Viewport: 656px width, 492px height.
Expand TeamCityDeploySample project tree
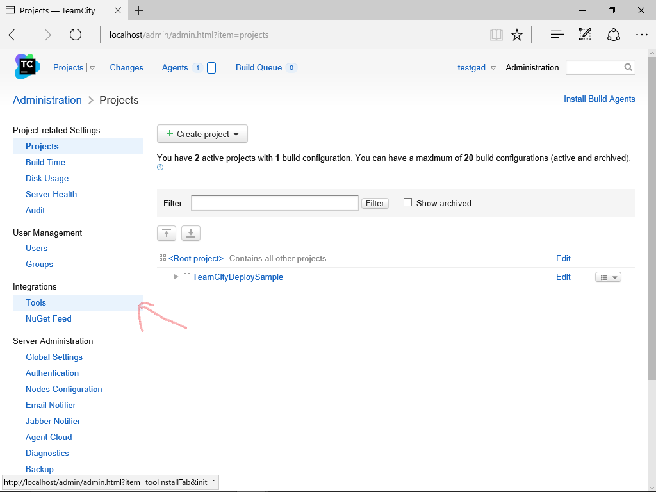pyautogui.click(x=176, y=277)
